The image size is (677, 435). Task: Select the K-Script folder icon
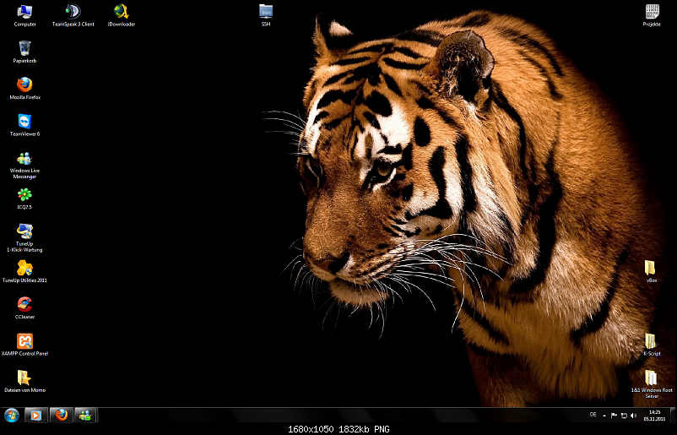[652, 345]
